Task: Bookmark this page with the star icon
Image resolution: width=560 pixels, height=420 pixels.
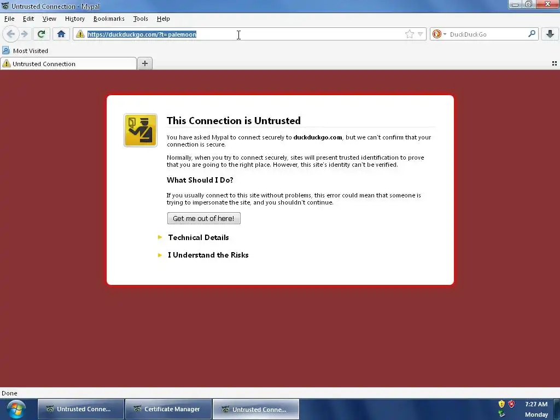Action: point(409,34)
